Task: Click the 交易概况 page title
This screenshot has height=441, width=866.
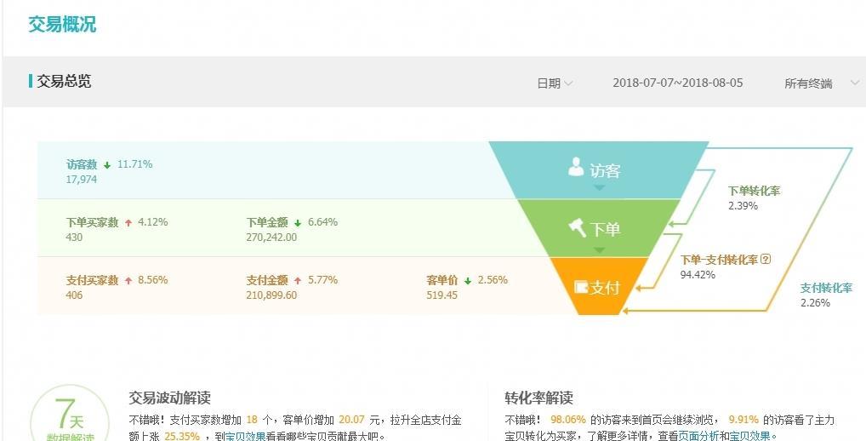Action: [x=62, y=25]
